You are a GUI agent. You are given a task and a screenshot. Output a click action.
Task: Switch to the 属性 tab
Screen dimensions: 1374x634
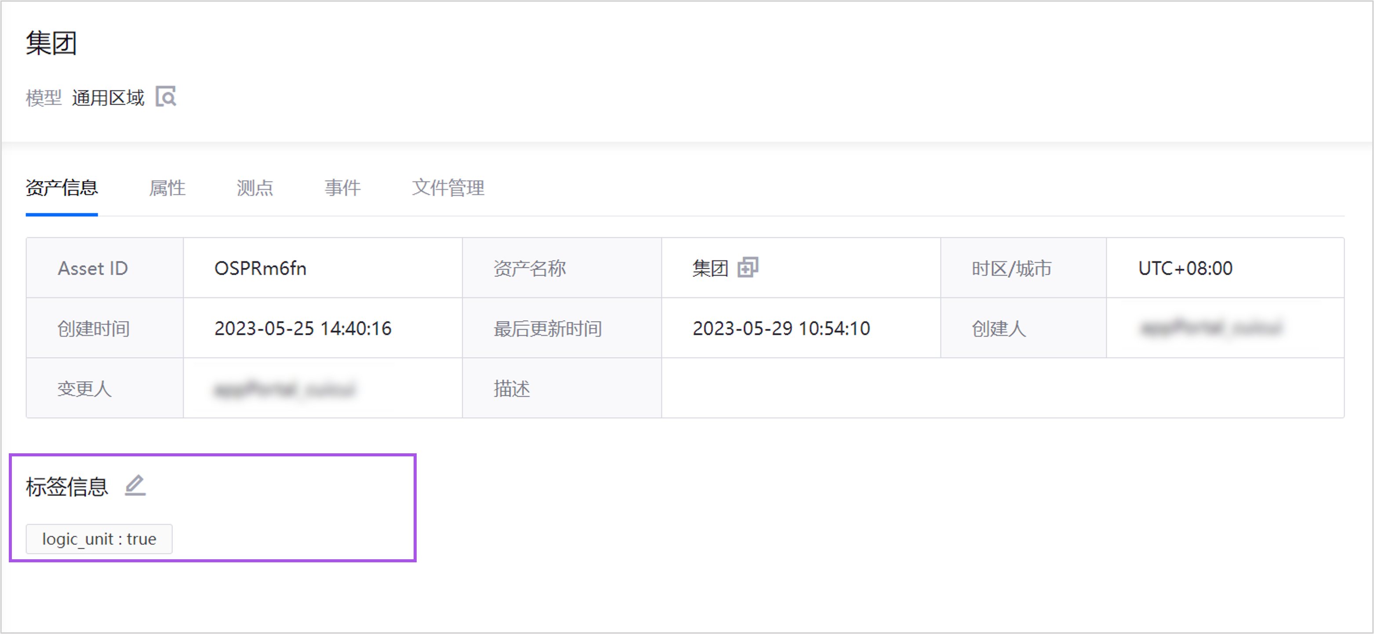(167, 188)
